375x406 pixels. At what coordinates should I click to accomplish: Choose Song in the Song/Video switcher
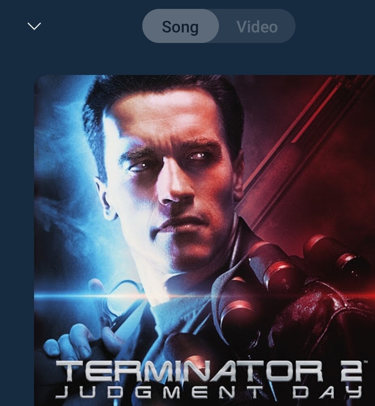(180, 26)
